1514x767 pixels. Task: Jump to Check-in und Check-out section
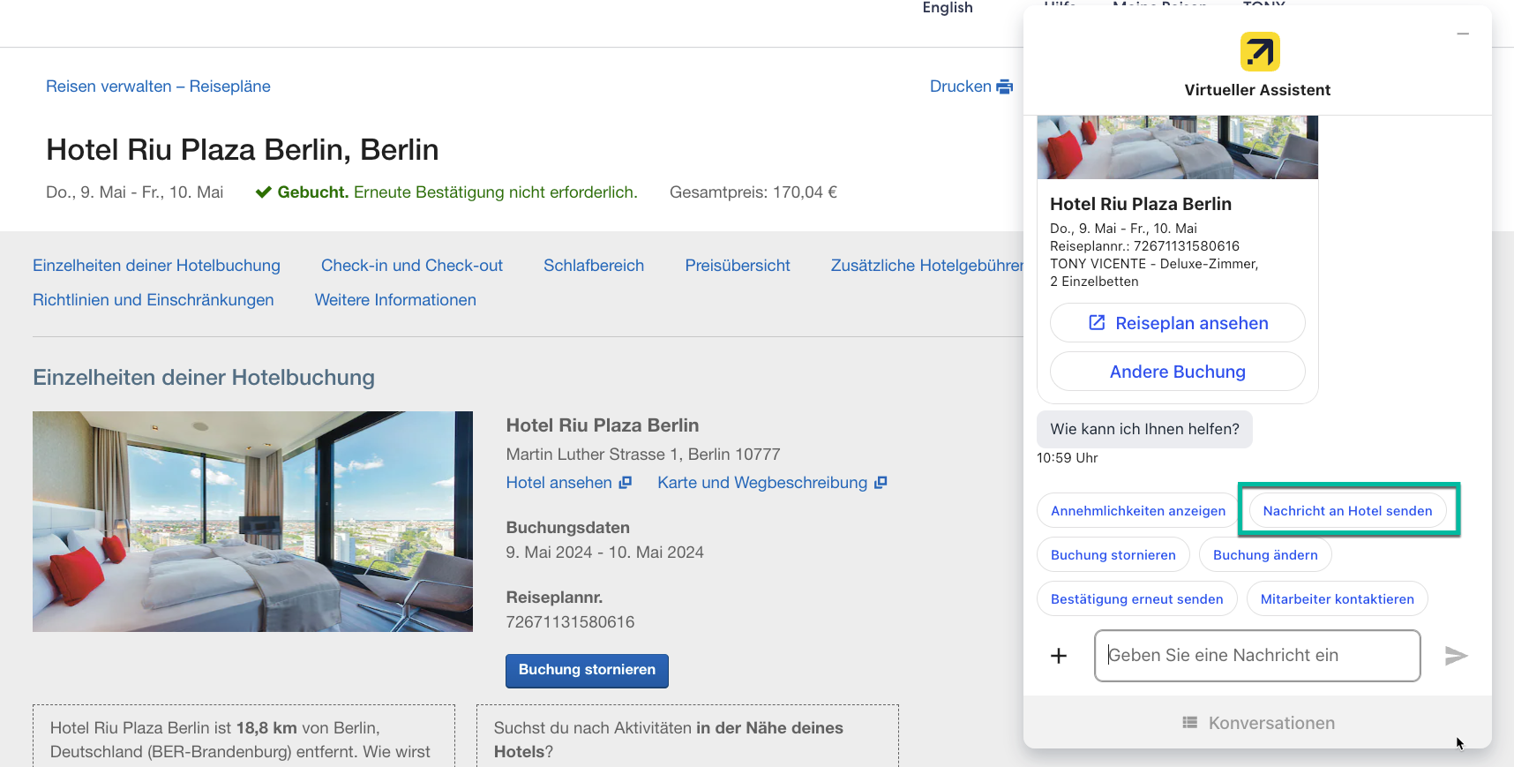[412, 266]
